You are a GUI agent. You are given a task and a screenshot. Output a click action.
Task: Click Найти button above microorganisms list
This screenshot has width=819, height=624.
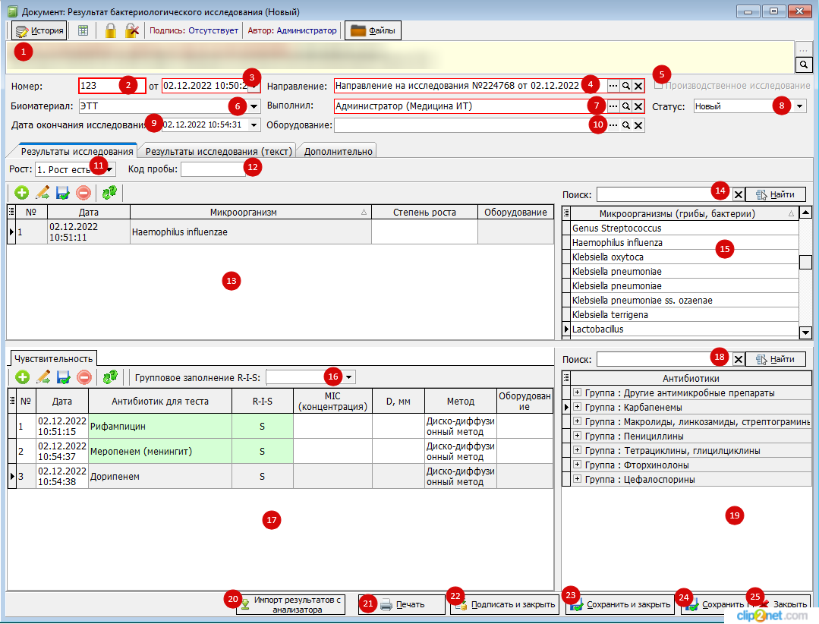(x=776, y=195)
